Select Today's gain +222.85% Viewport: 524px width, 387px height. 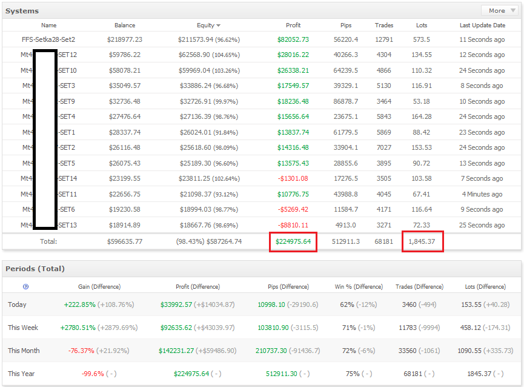click(x=79, y=305)
